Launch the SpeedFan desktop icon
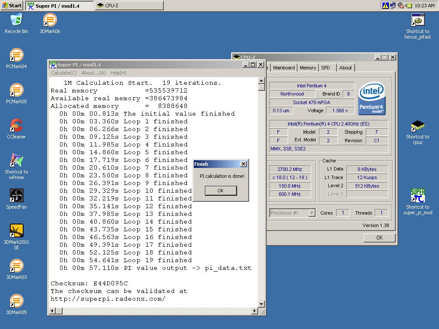This screenshot has width=439, height=329. point(16,199)
